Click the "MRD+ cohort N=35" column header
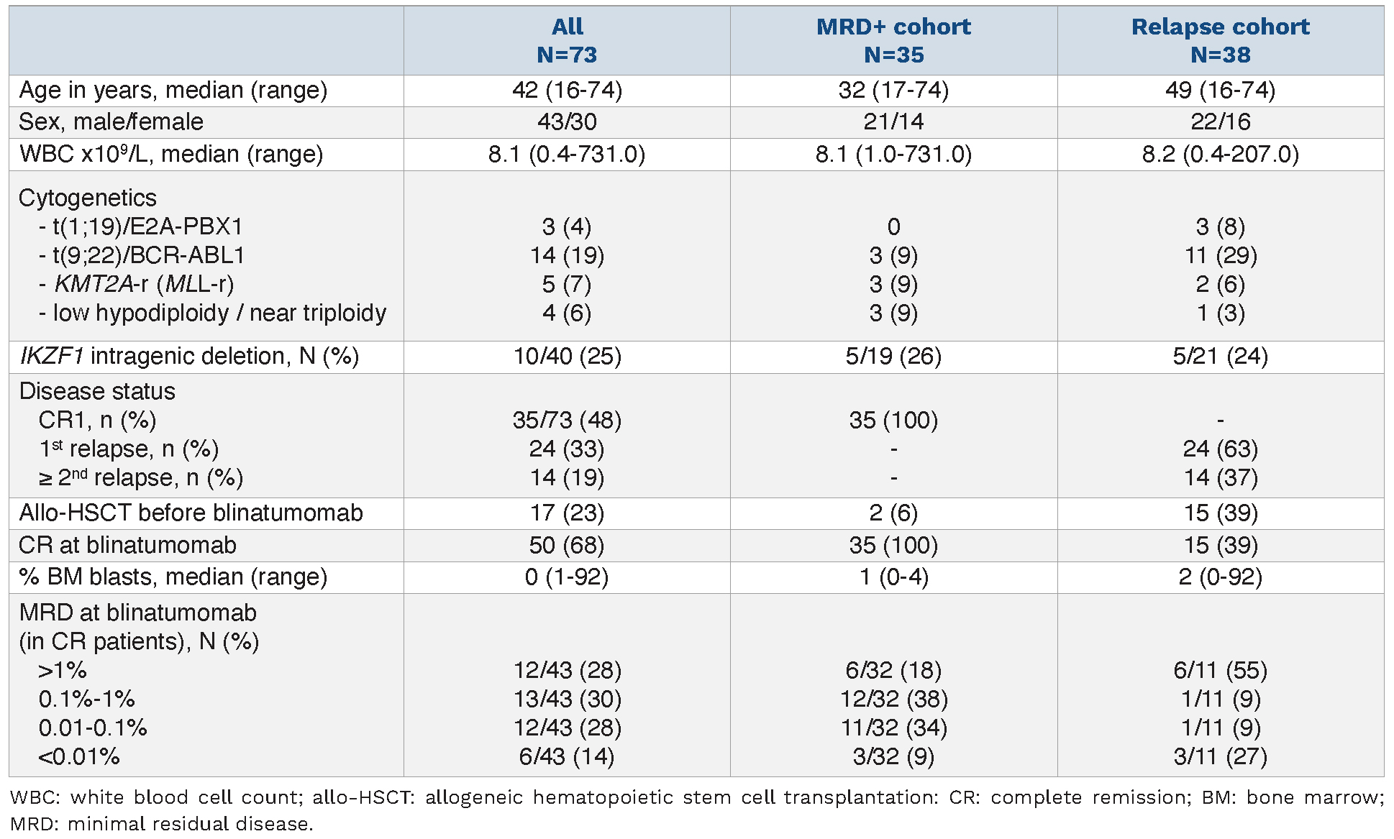Screen dimensions: 1394x839 pos(893,40)
